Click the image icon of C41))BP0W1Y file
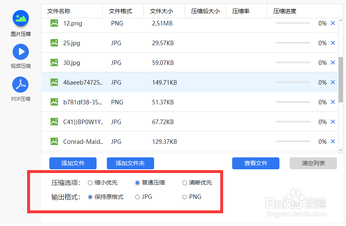The image size is (346, 226). [54, 122]
